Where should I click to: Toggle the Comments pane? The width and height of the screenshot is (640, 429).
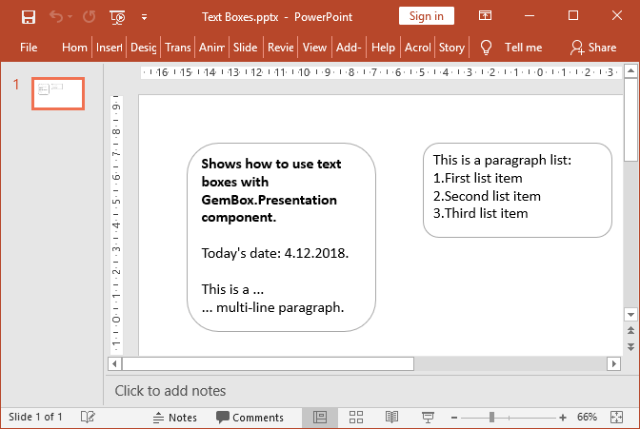point(250,417)
